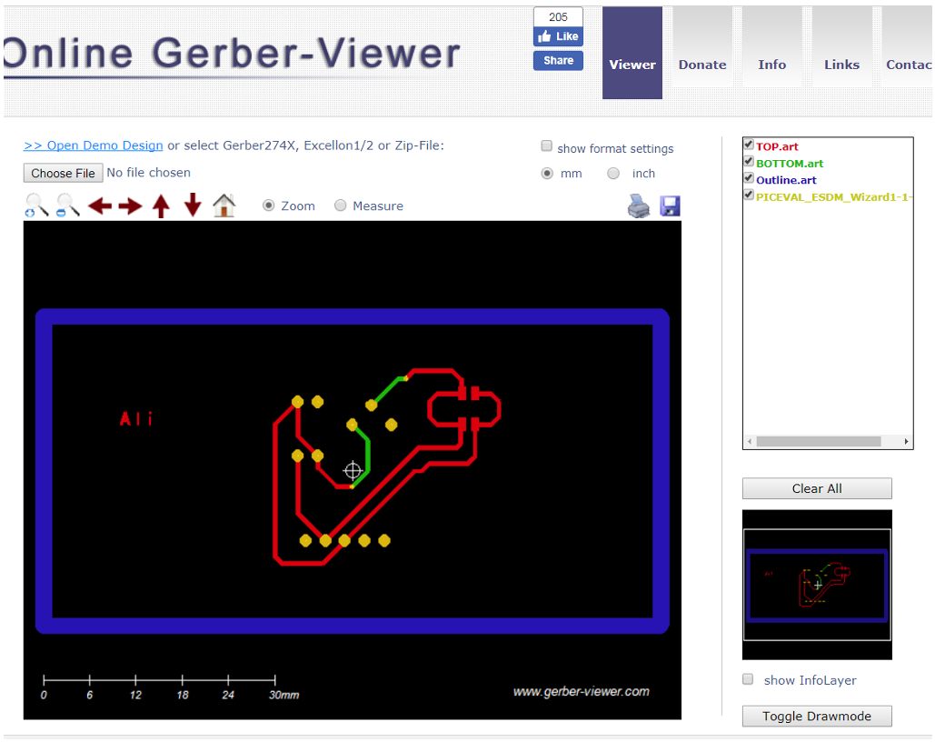Click the zoom in magnifier icon

tap(36, 206)
